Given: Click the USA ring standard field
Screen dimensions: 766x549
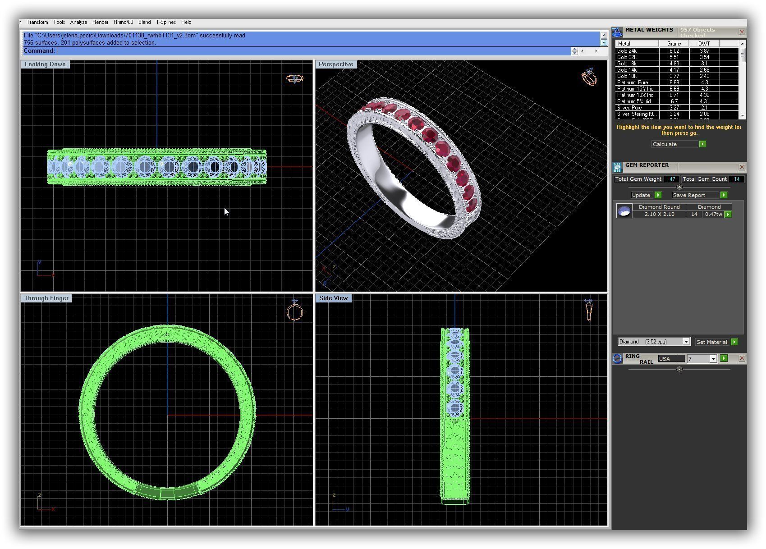Looking at the screenshot, I should tap(670, 359).
